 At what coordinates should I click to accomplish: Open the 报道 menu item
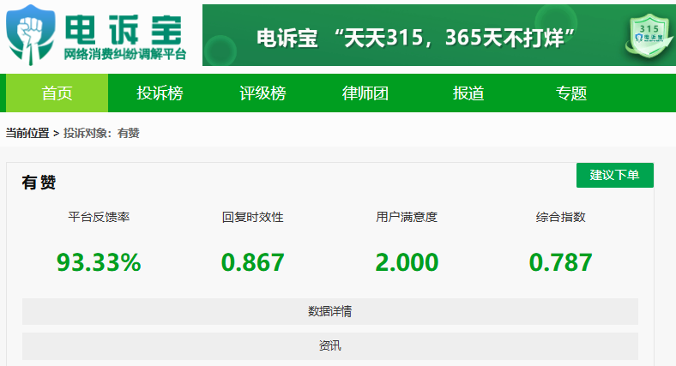click(x=468, y=93)
